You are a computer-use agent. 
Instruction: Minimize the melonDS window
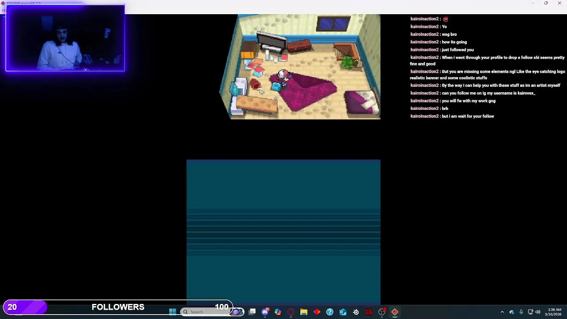coord(532,3)
